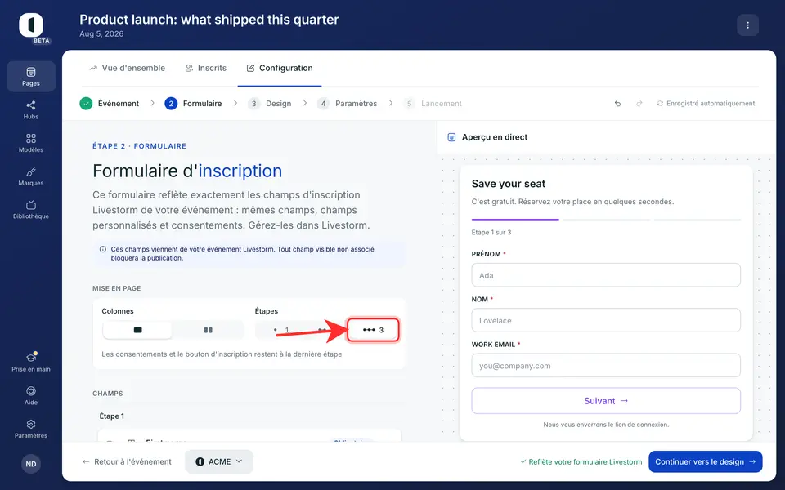Click the preview step progress bar

(606, 220)
